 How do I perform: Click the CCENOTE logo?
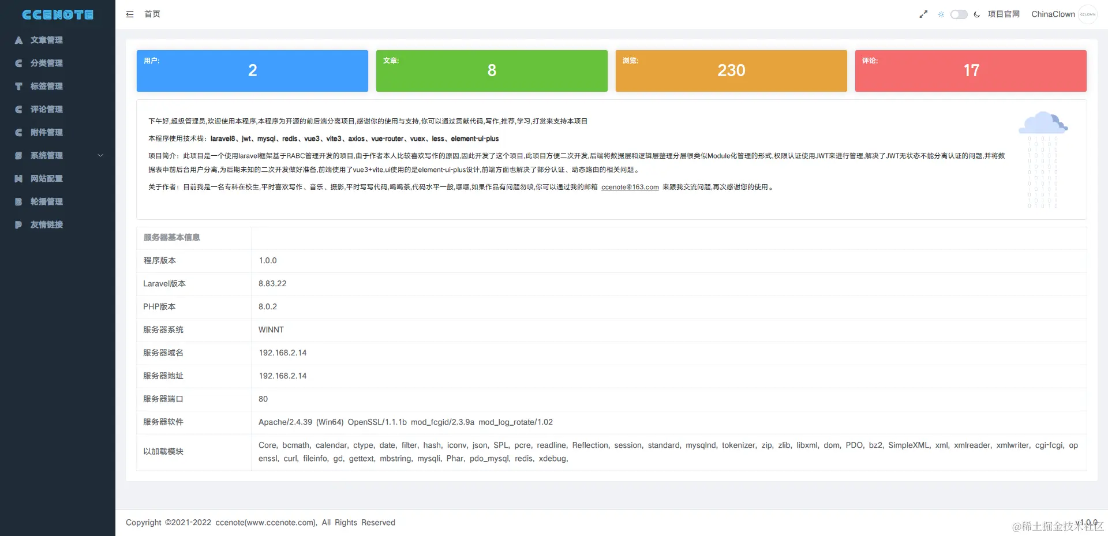click(x=58, y=14)
